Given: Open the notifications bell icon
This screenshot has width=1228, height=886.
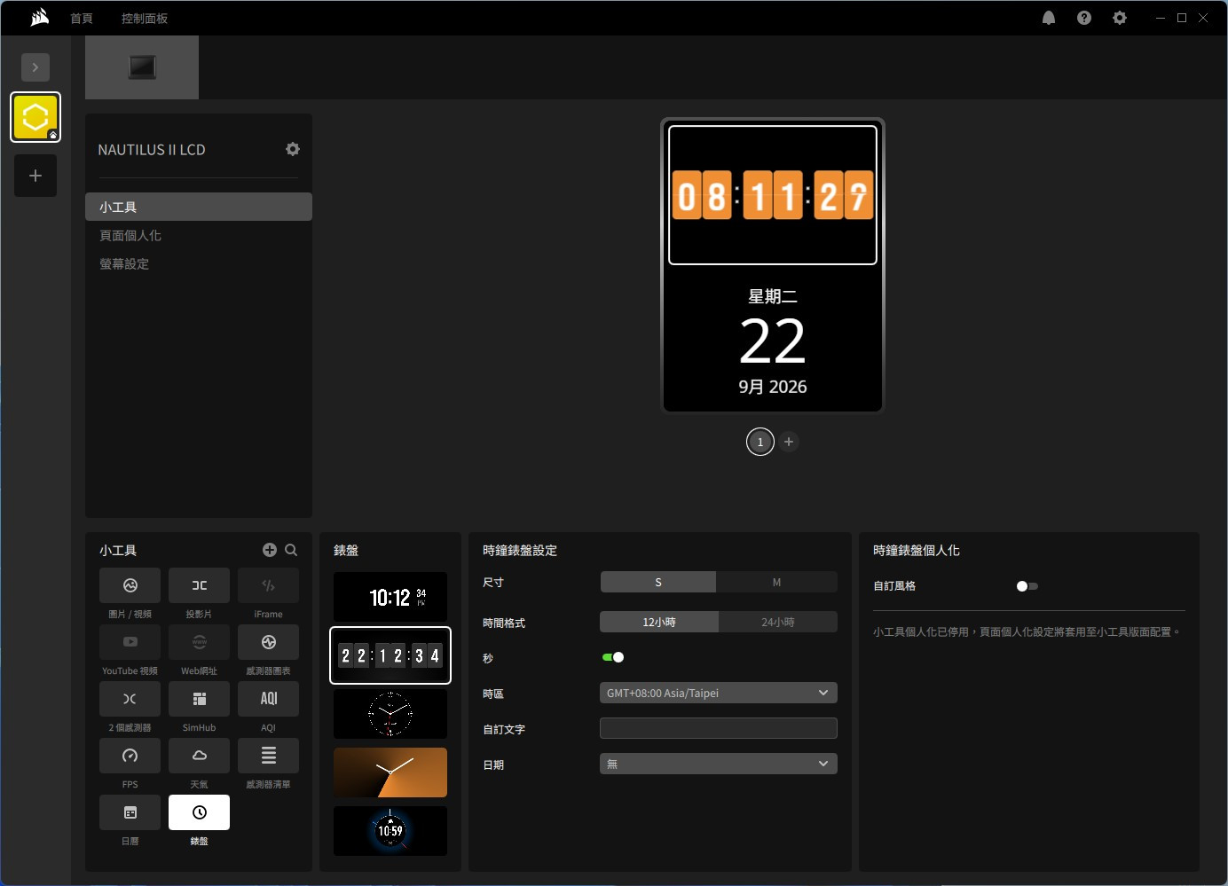Looking at the screenshot, I should [x=1049, y=18].
